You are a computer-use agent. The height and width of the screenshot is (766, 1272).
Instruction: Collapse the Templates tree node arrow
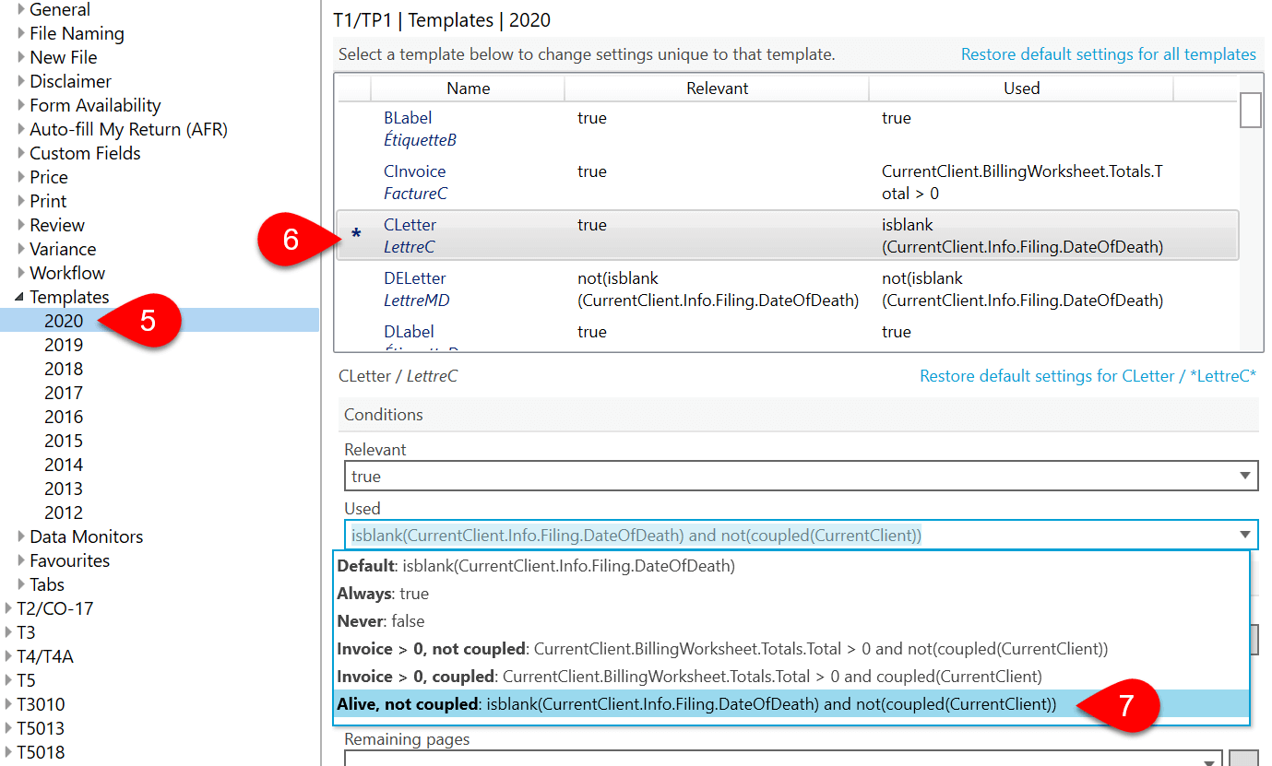20,298
